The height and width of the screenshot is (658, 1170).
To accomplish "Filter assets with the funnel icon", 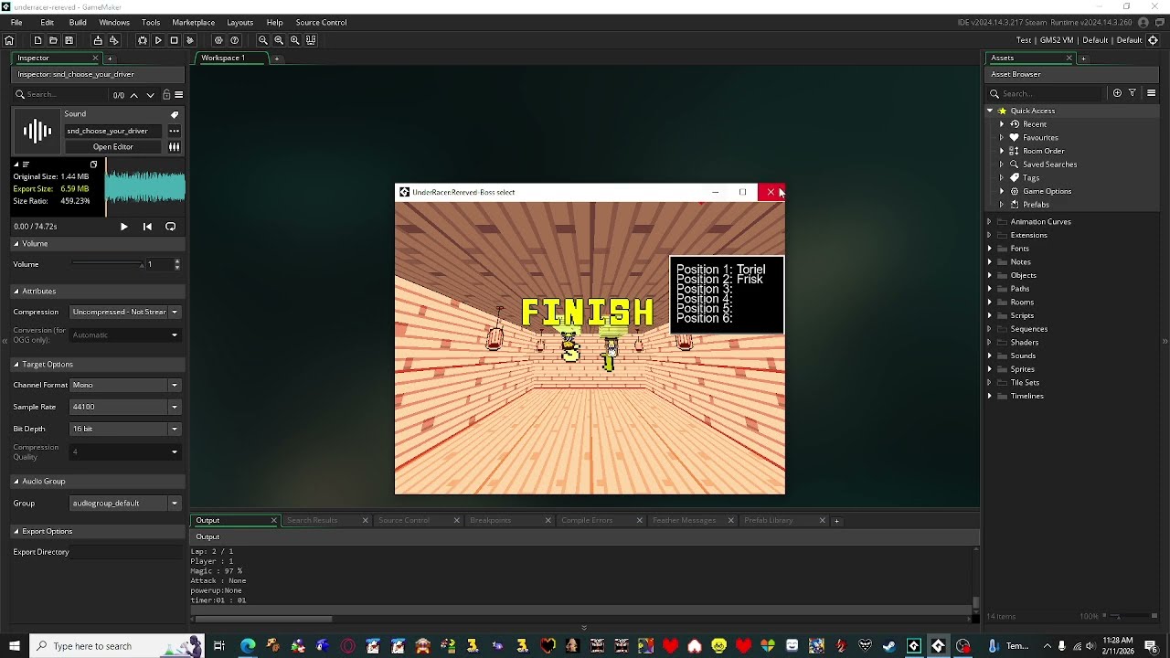I will coord(1132,93).
